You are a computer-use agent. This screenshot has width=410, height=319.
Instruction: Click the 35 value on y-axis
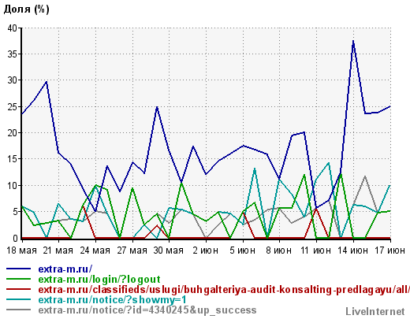(13, 54)
